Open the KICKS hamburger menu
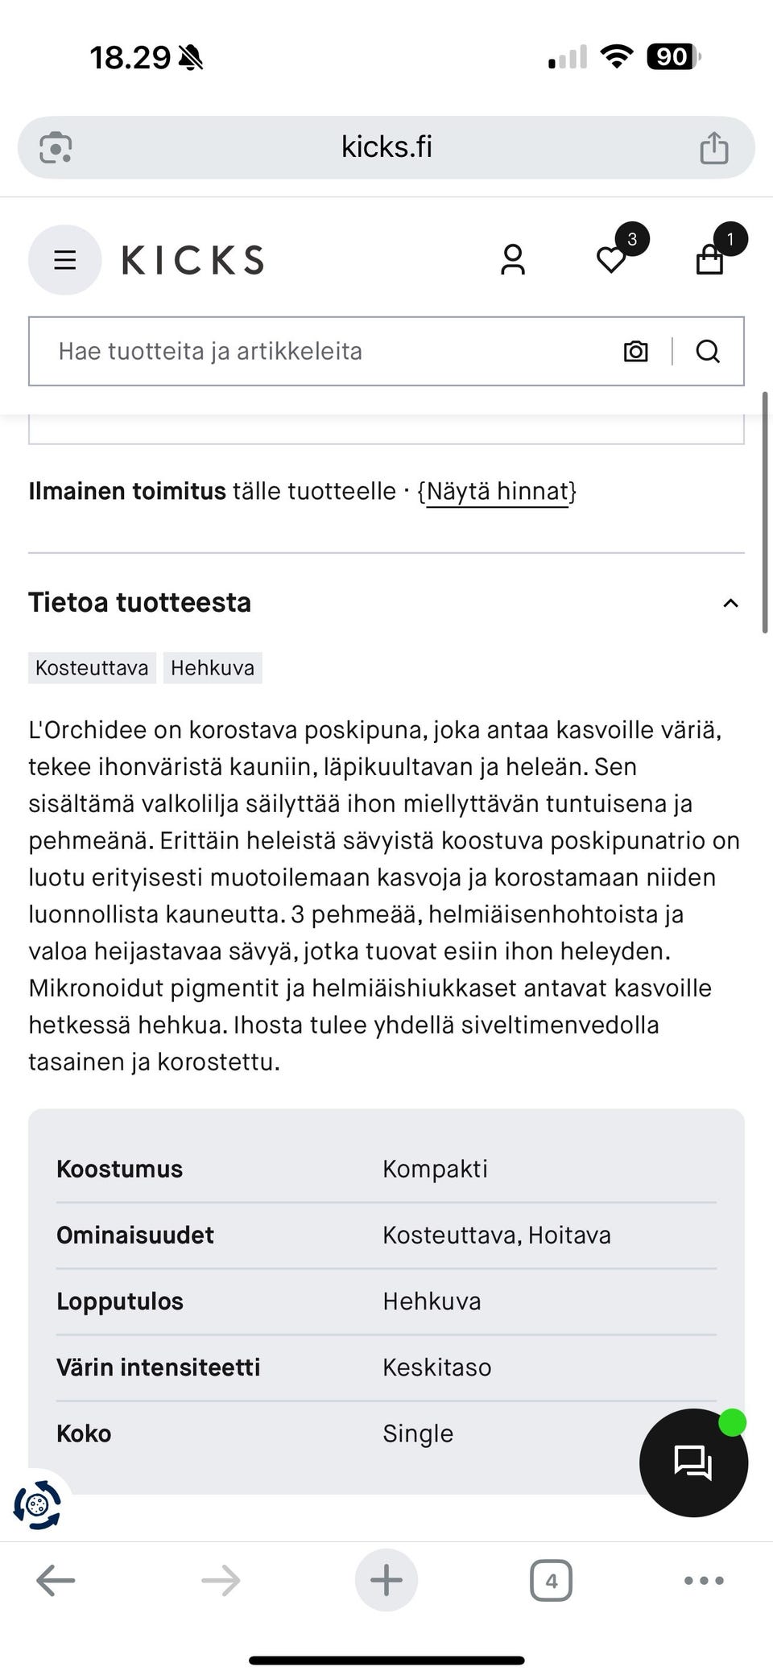773x1679 pixels. click(64, 259)
